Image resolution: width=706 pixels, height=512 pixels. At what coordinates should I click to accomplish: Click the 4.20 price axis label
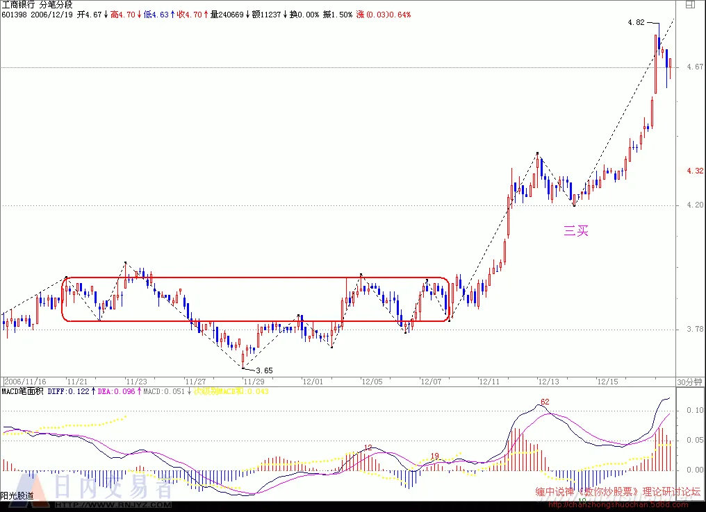[x=695, y=205]
